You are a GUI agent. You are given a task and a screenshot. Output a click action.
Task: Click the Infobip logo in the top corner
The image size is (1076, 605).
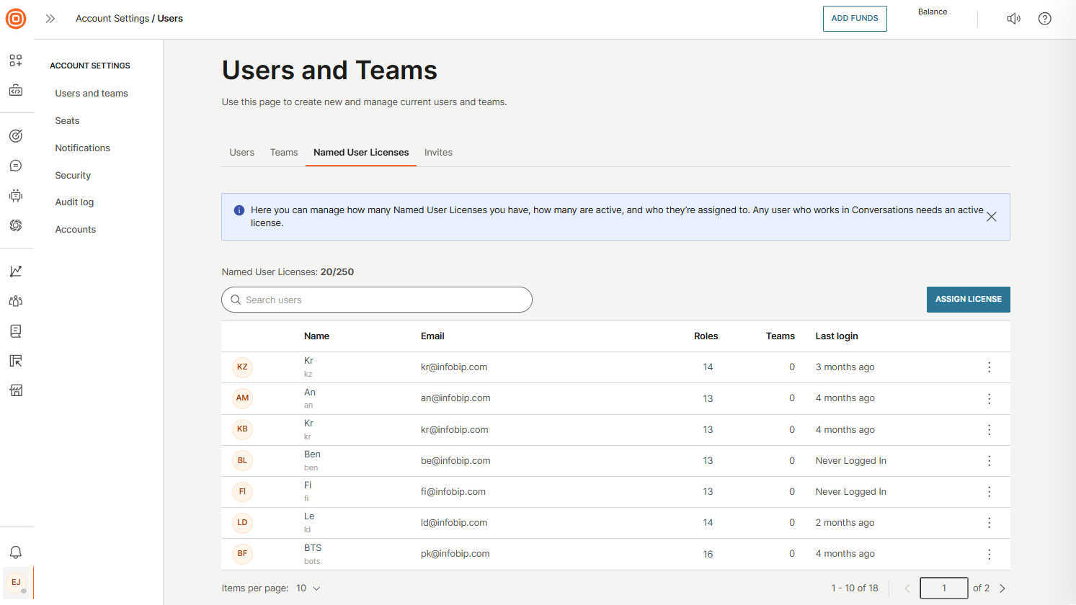[16, 19]
